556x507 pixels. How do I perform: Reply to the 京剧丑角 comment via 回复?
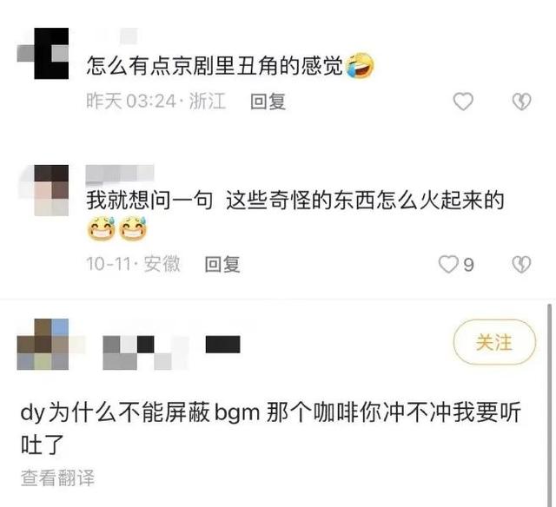click(x=268, y=102)
